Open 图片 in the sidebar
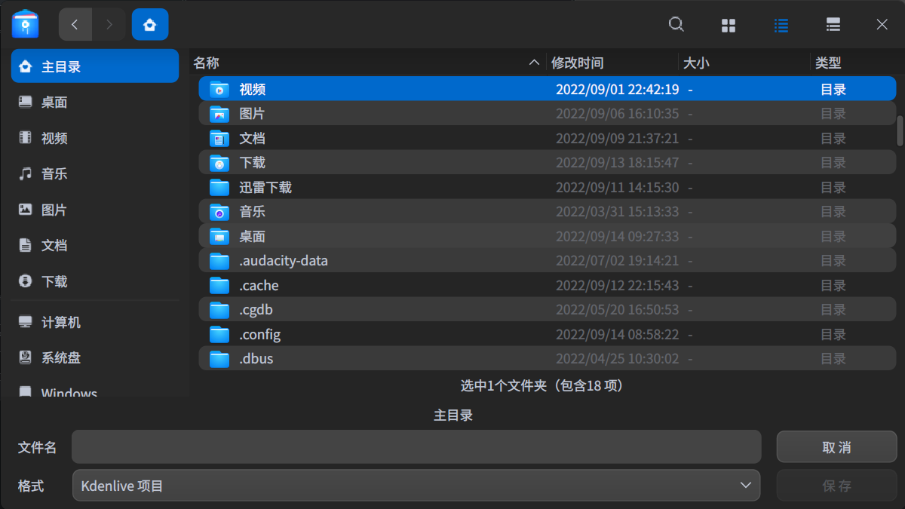The height and width of the screenshot is (509, 905). [95, 210]
